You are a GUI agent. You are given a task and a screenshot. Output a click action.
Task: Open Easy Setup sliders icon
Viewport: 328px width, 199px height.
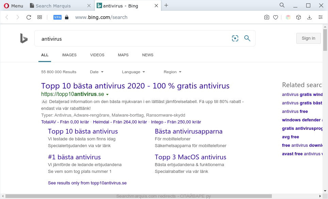pyautogui.click(x=321, y=17)
